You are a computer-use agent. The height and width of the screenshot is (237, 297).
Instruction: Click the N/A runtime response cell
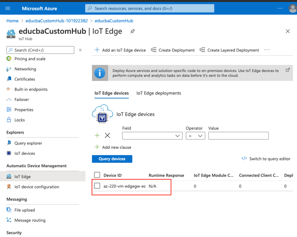(x=153, y=186)
